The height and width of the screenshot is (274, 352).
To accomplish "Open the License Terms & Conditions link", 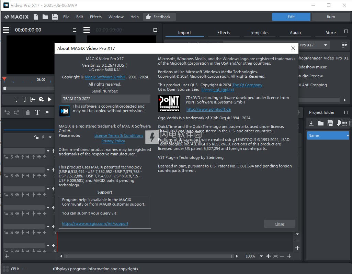I will click(x=119, y=135).
